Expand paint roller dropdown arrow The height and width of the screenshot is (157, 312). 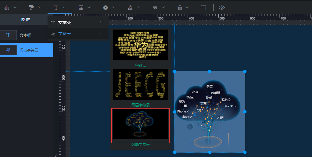(x=40, y=7)
